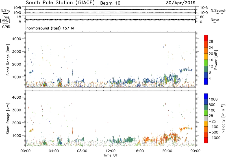Viewport: 226px width, 157px height.
Task: Click the Velocity panel 'Slant Range [km]' label
Action: (x=8, y=118)
